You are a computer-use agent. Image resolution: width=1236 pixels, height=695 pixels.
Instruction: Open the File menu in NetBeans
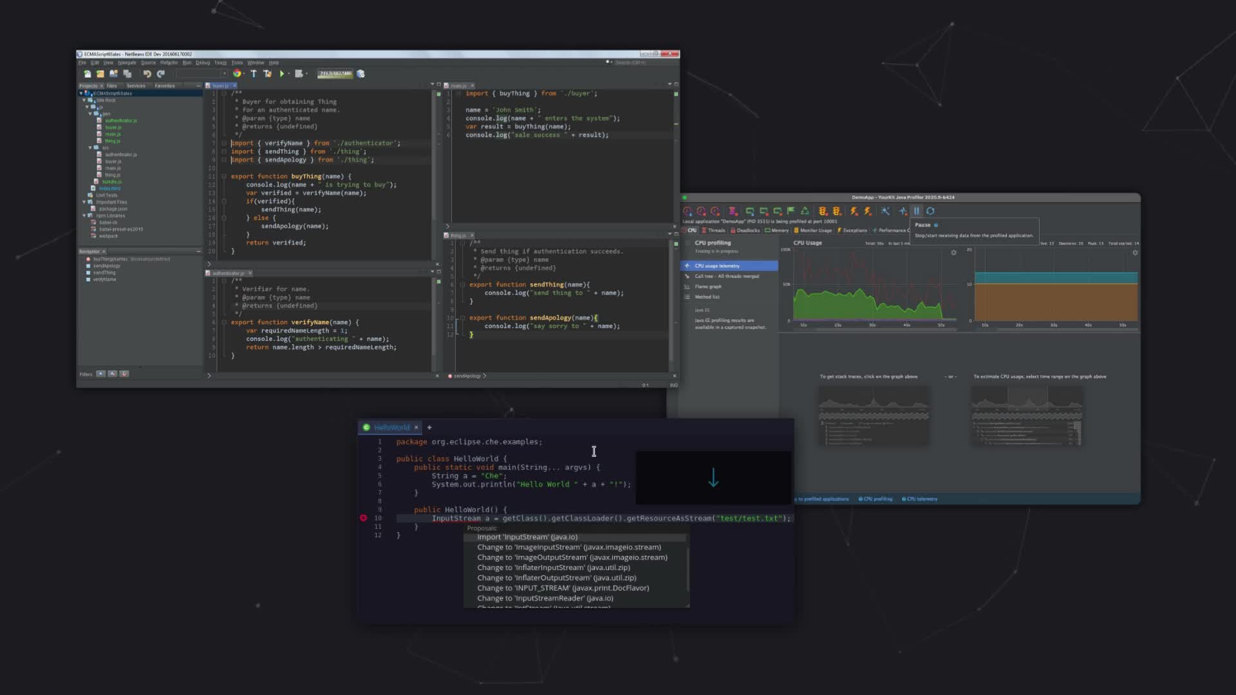(x=82, y=62)
